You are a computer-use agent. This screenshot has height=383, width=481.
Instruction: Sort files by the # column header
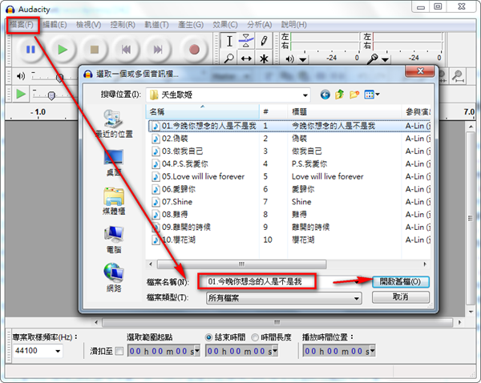coord(273,111)
